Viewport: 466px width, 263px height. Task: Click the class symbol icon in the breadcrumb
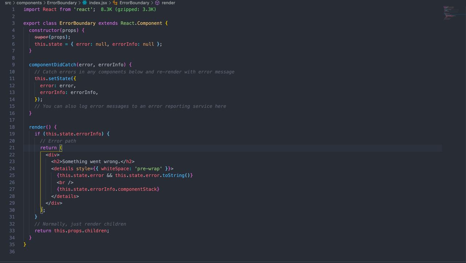click(115, 3)
